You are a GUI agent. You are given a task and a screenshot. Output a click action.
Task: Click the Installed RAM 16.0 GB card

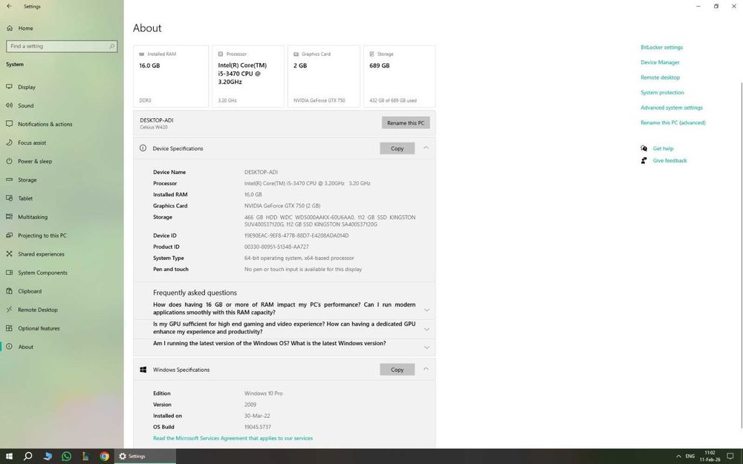pos(171,76)
